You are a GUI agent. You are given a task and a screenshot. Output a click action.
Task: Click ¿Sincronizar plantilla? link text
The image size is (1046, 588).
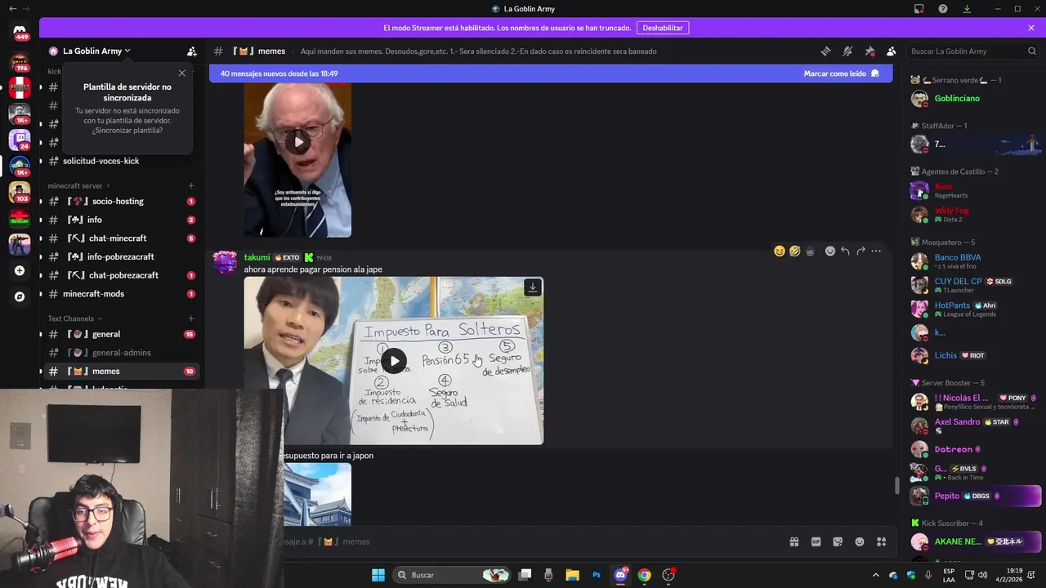pyautogui.click(x=127, y=131)
